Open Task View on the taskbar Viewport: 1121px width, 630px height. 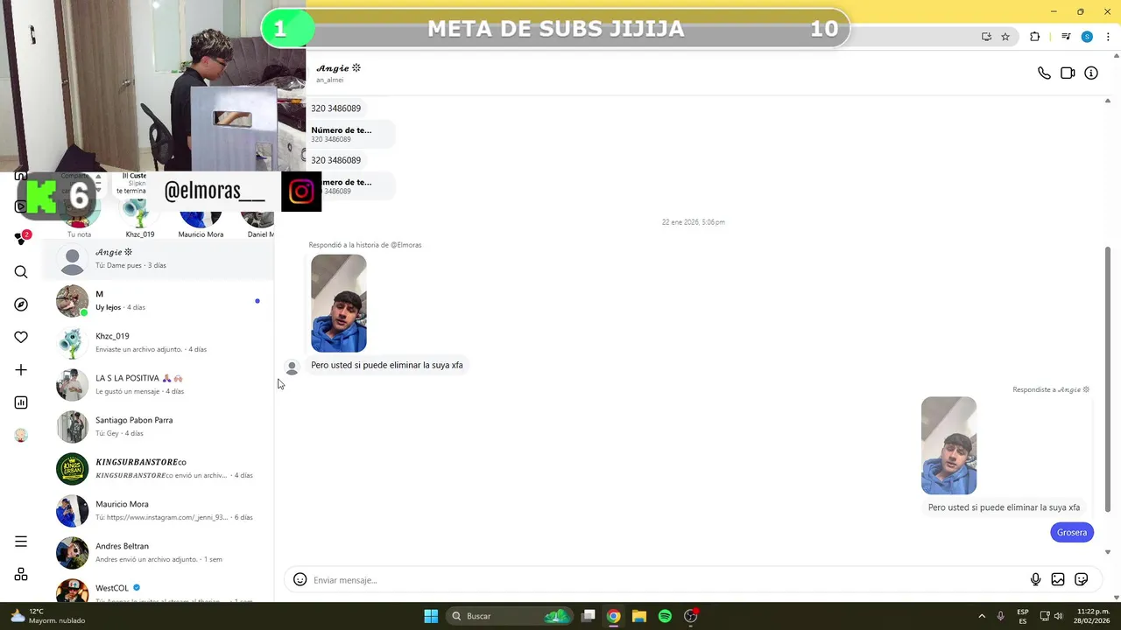click(589, 616)
